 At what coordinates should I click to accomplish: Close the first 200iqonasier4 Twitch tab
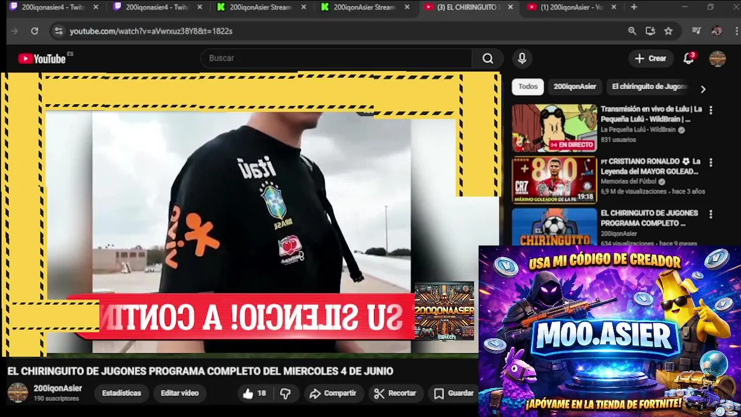96,8
